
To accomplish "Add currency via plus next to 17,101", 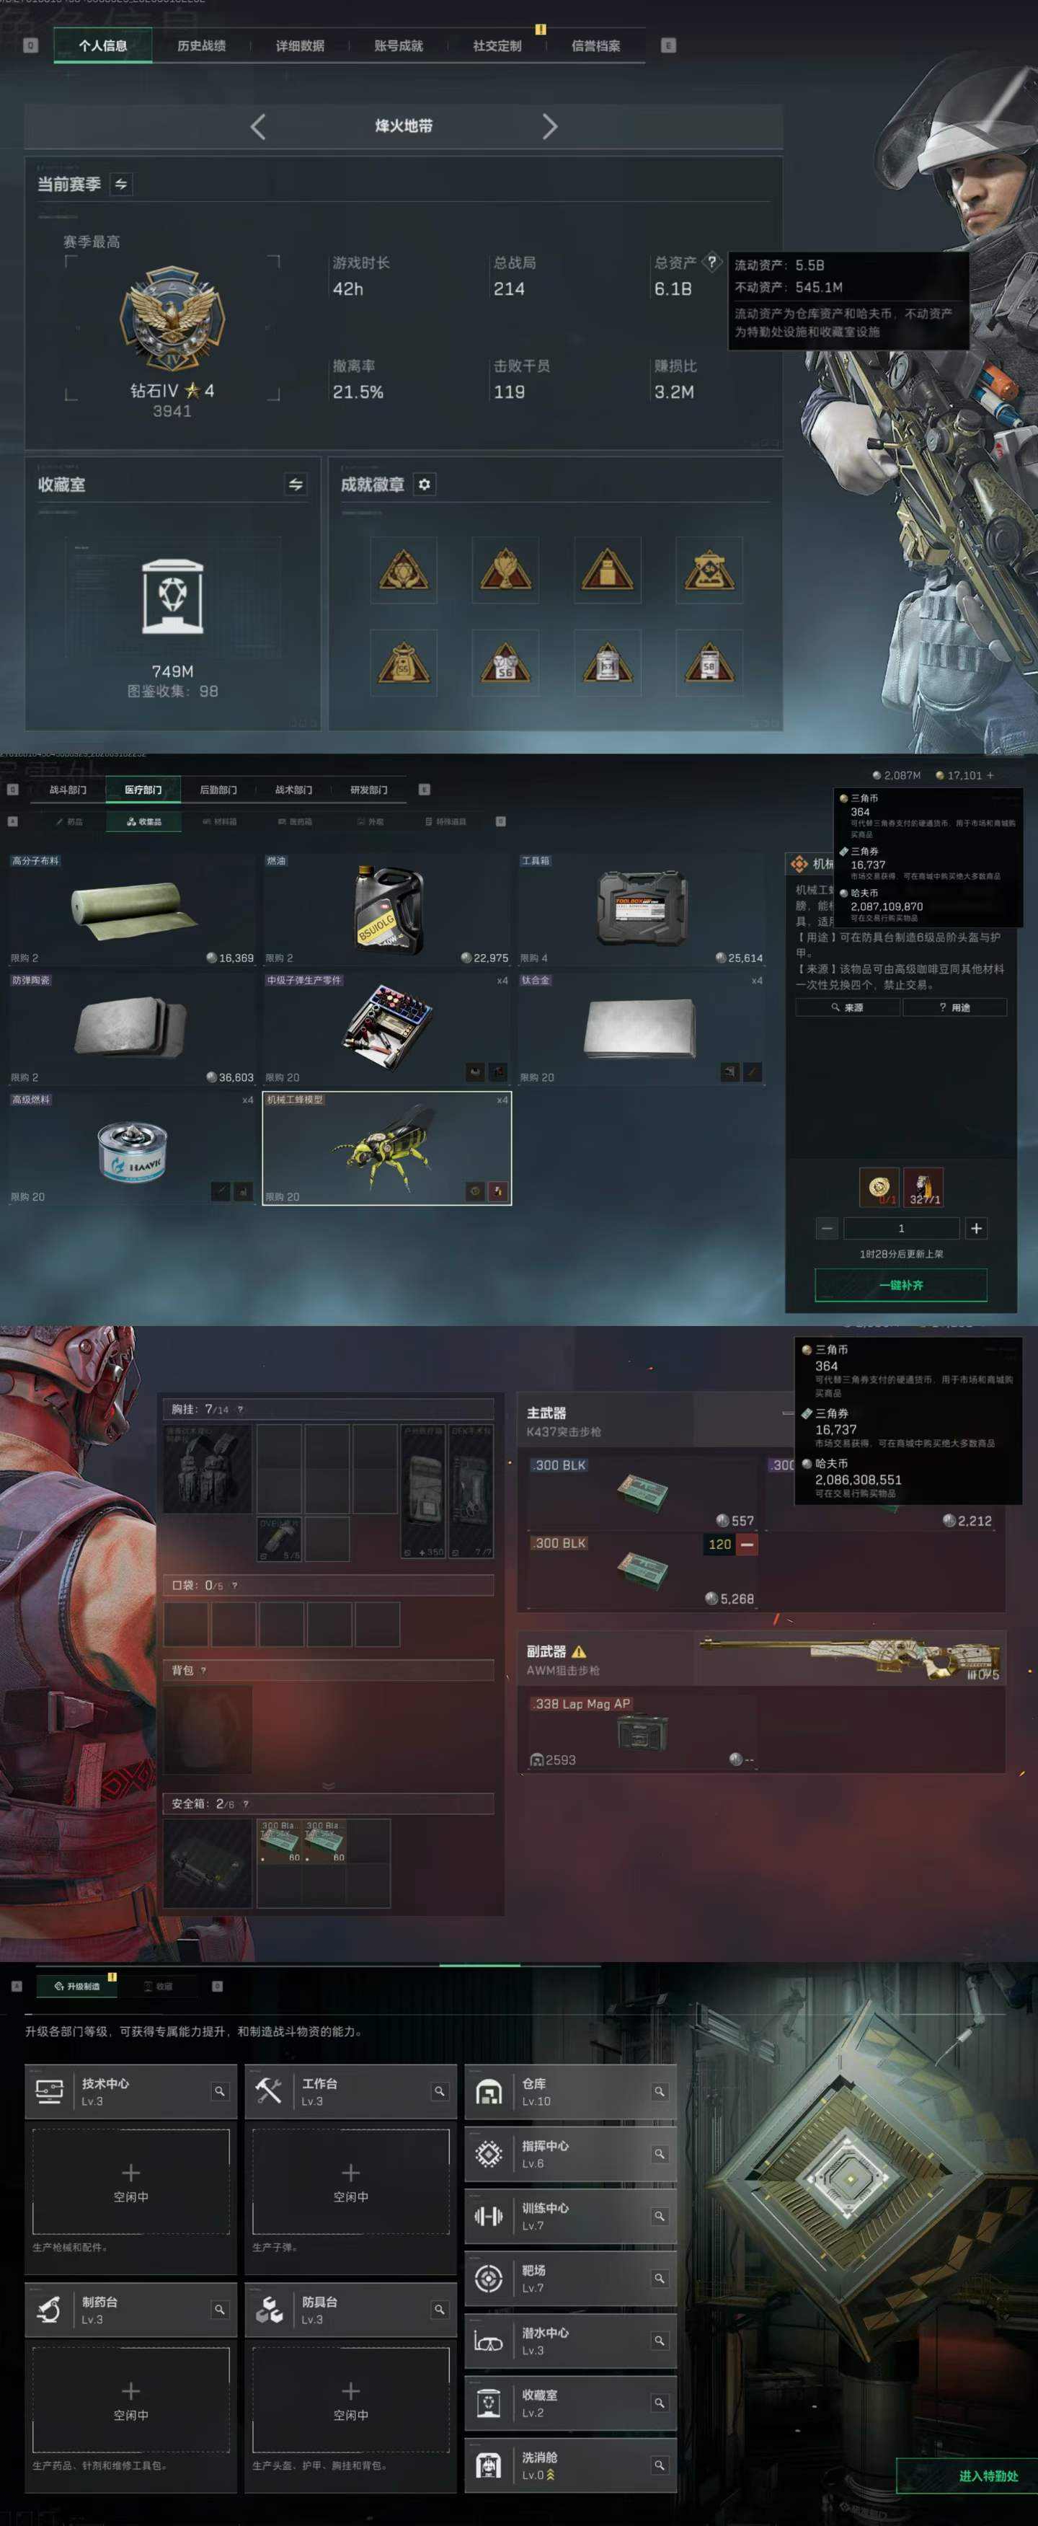I will point(990,774).
